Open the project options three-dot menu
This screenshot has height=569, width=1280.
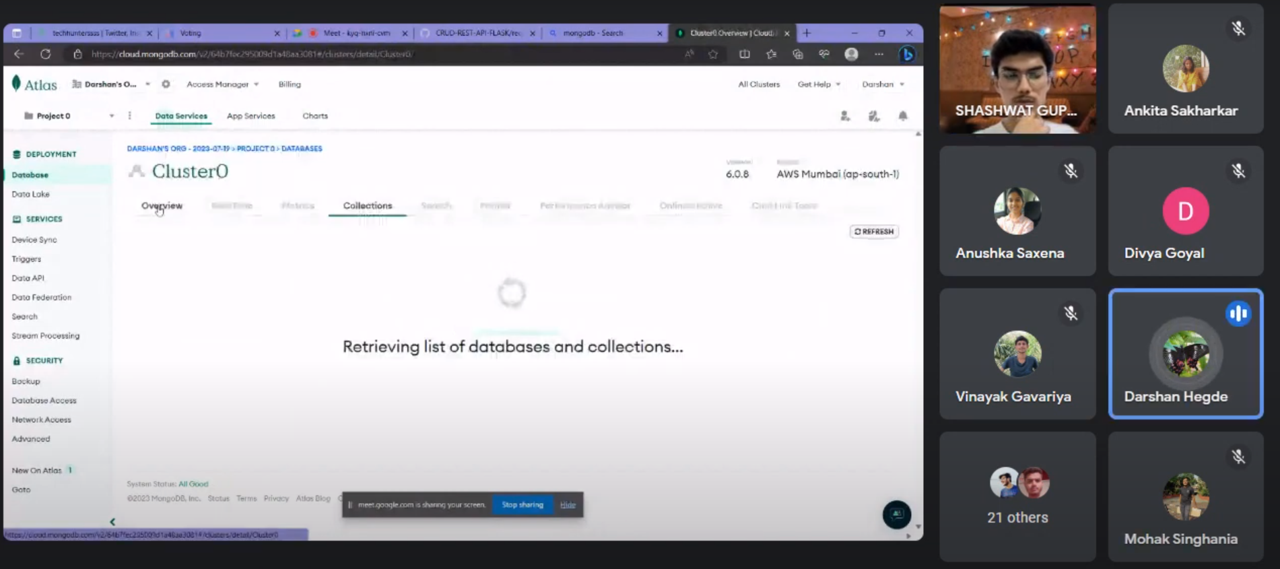coord(130,116)
